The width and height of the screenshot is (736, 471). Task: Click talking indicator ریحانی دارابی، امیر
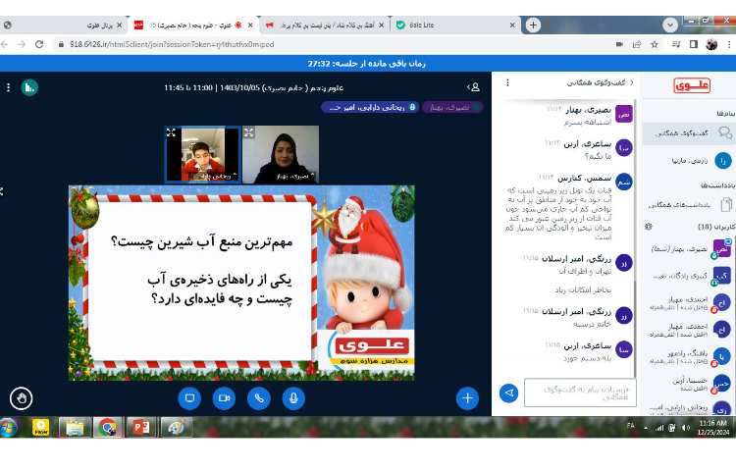click(371, 107)
